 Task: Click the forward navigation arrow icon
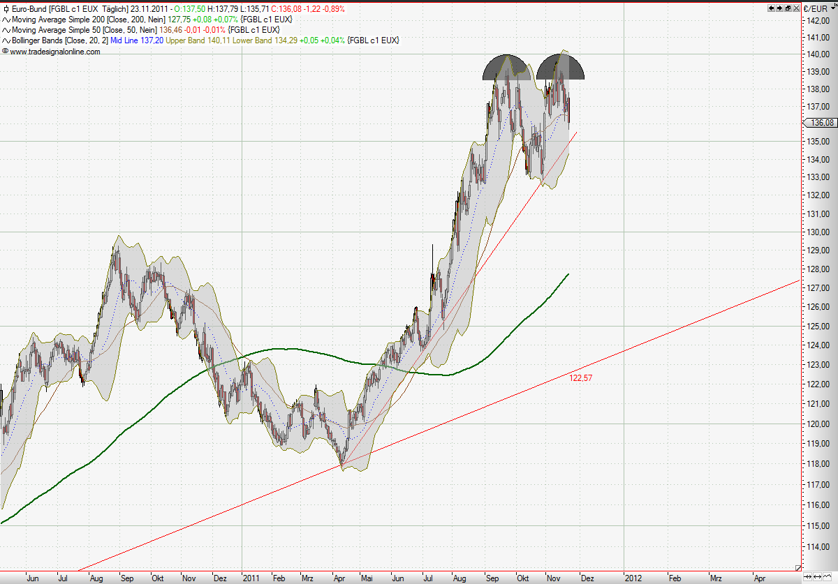[780, 8]
